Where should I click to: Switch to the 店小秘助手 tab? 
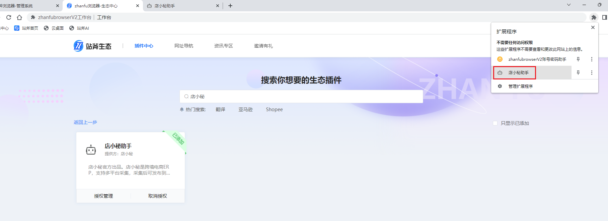183,6
